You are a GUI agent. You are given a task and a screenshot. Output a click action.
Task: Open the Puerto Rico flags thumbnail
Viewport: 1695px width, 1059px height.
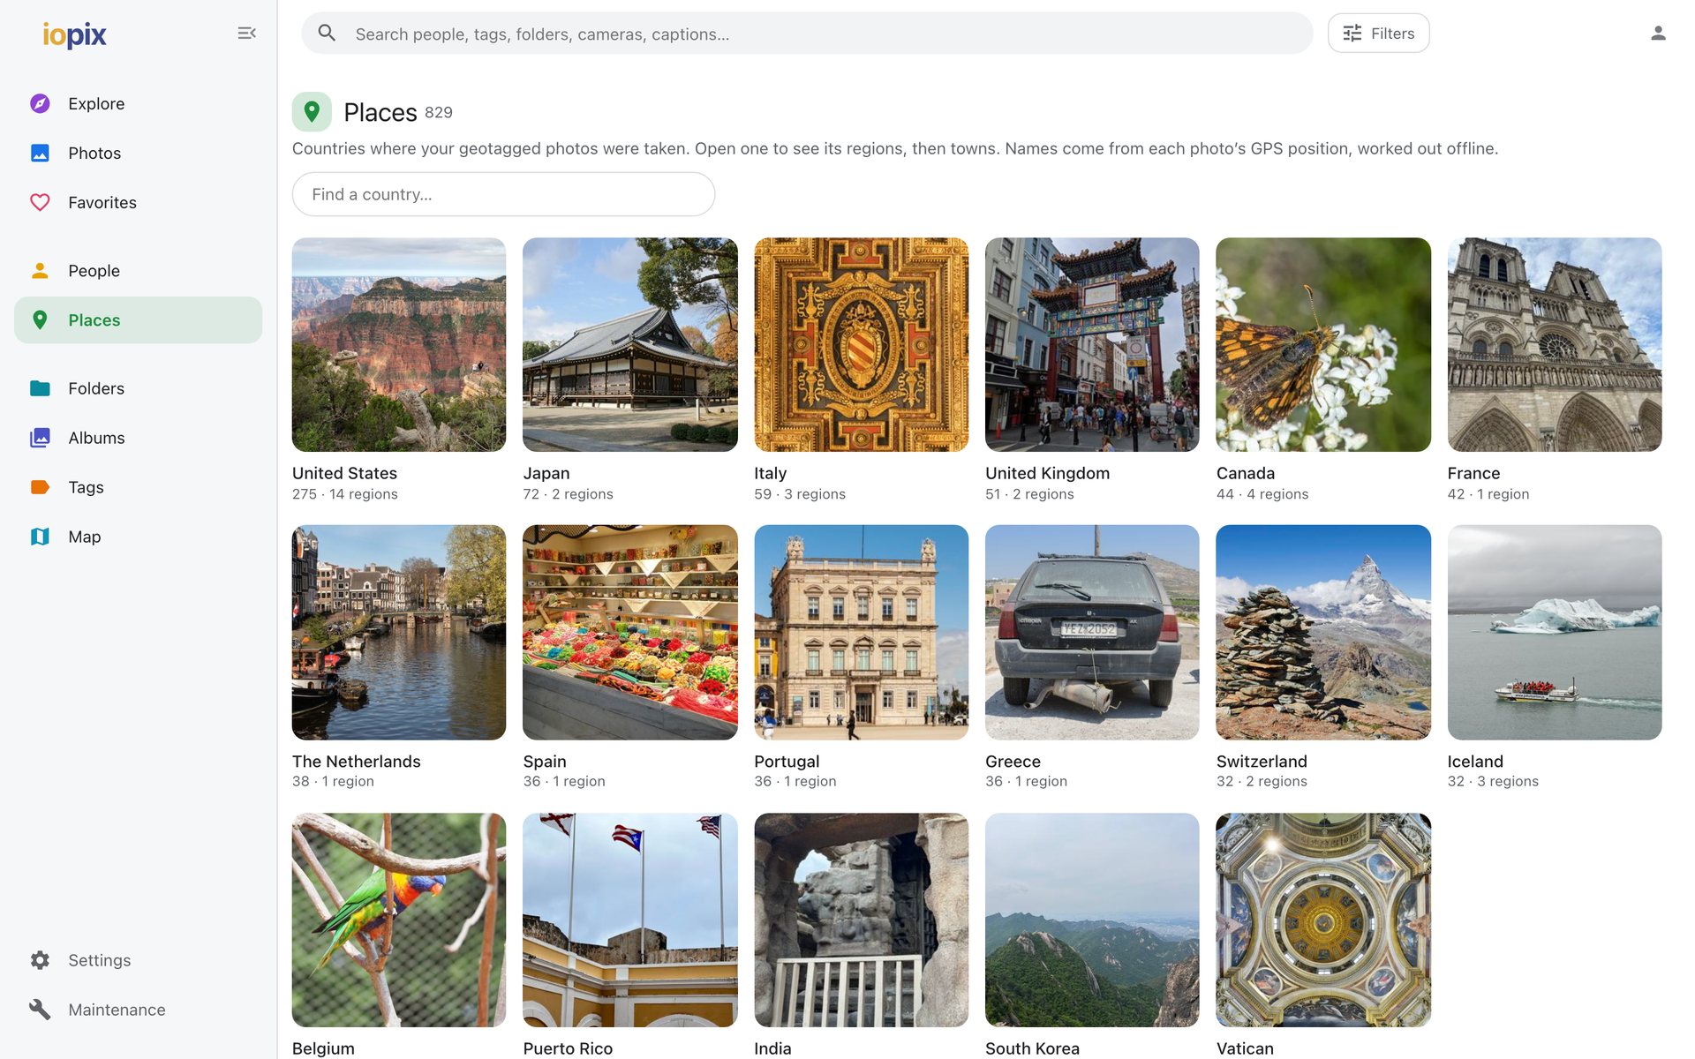point(629,920)
